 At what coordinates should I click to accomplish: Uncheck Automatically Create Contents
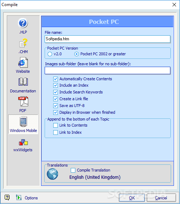[x=55, y=79]
